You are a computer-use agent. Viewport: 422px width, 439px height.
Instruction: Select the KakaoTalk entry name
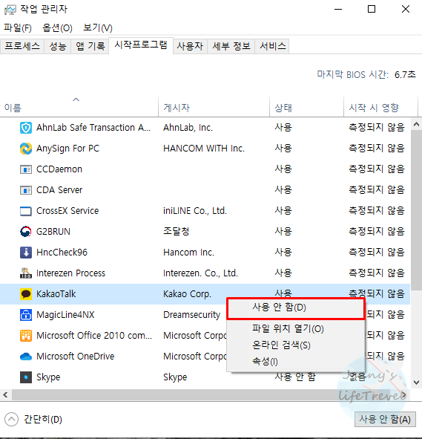pos(56,294)
